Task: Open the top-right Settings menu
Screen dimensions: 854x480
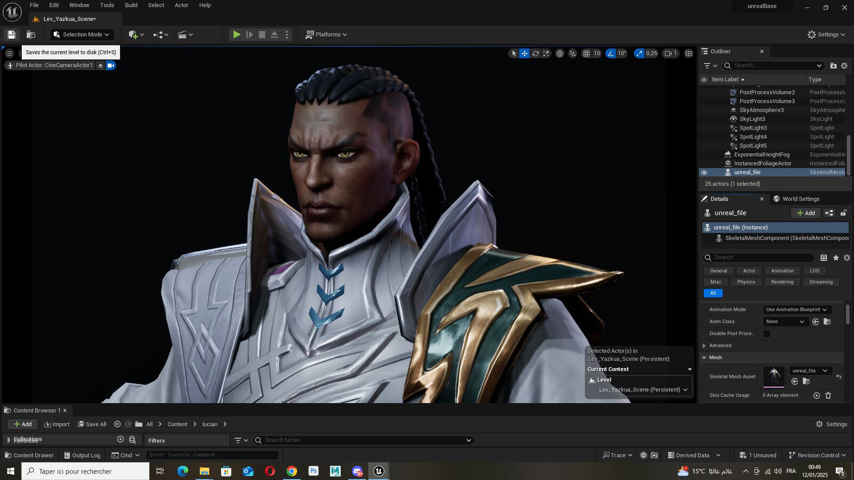Action: point(826,35)
